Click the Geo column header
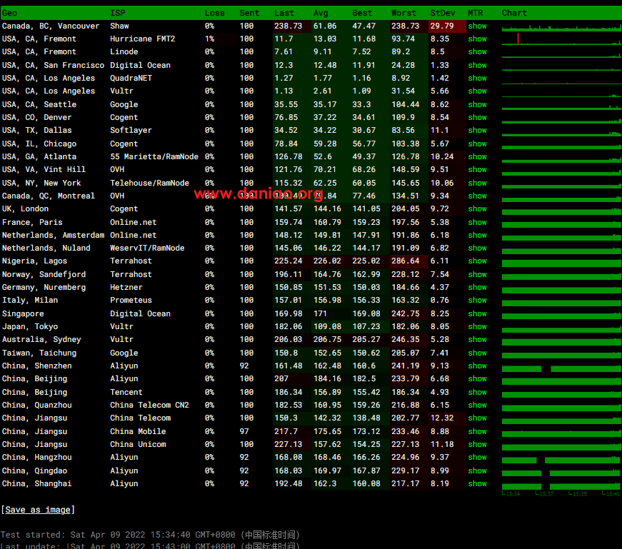The width and height of the screenshot is (622, 549). 9,13
